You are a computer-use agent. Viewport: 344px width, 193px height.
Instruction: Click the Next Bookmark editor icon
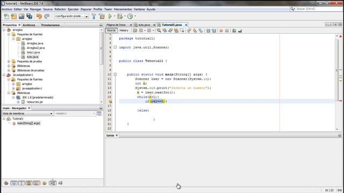[195, 31]
